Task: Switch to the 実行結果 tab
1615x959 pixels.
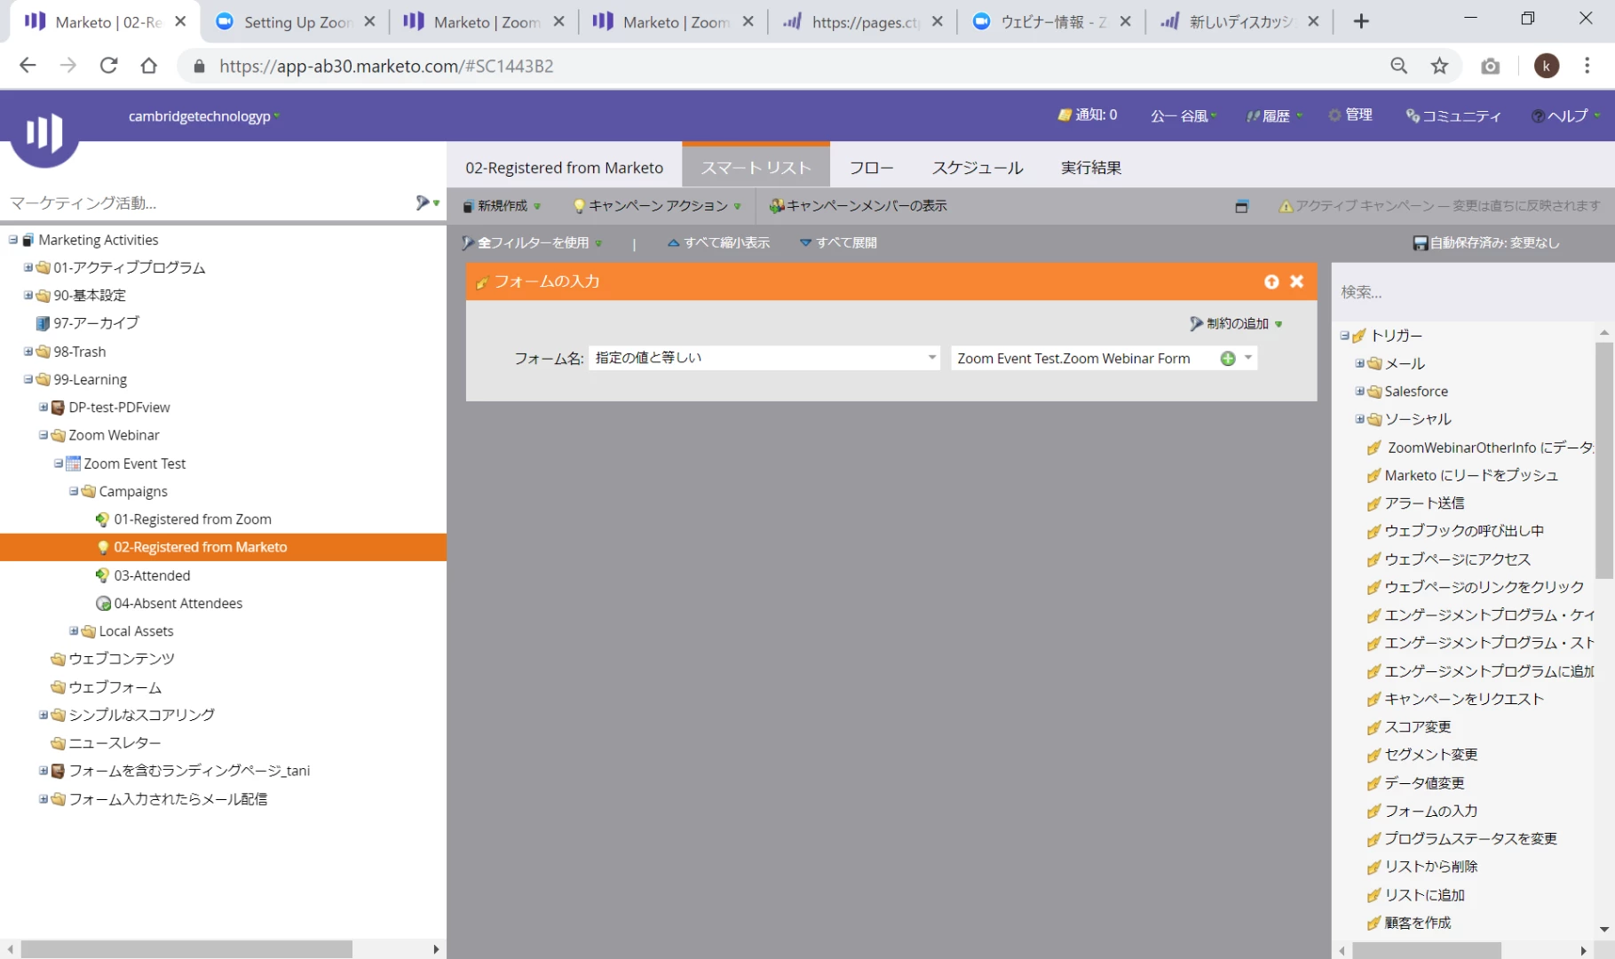Action: (1091, 168)
